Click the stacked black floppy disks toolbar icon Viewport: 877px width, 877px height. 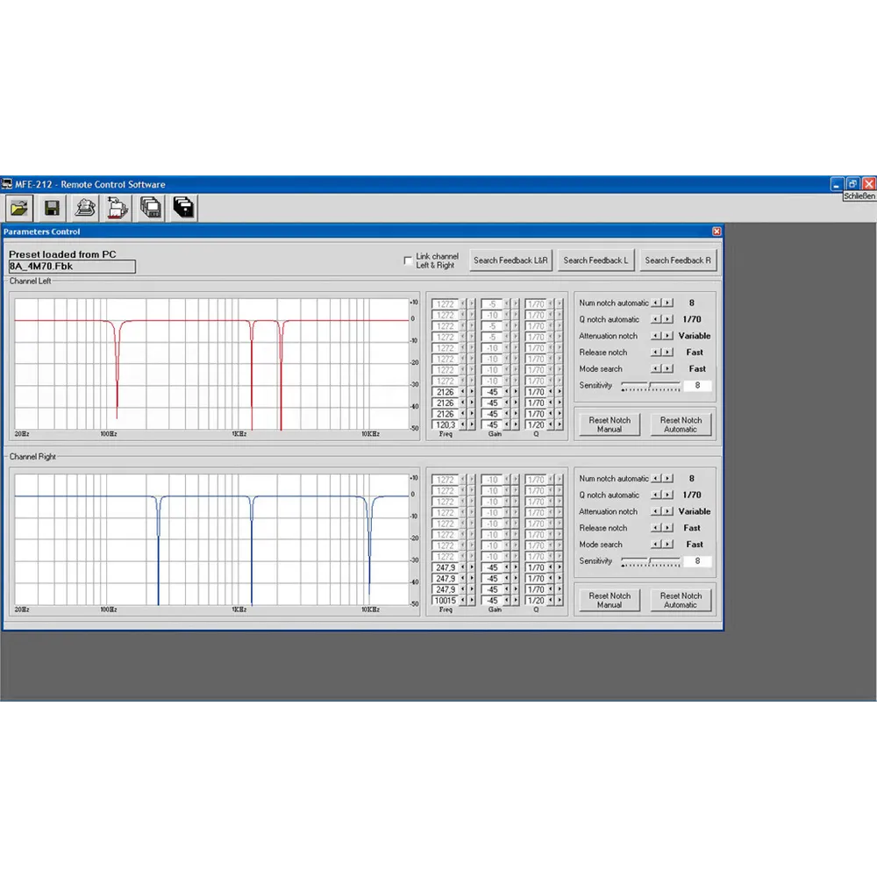183,208
